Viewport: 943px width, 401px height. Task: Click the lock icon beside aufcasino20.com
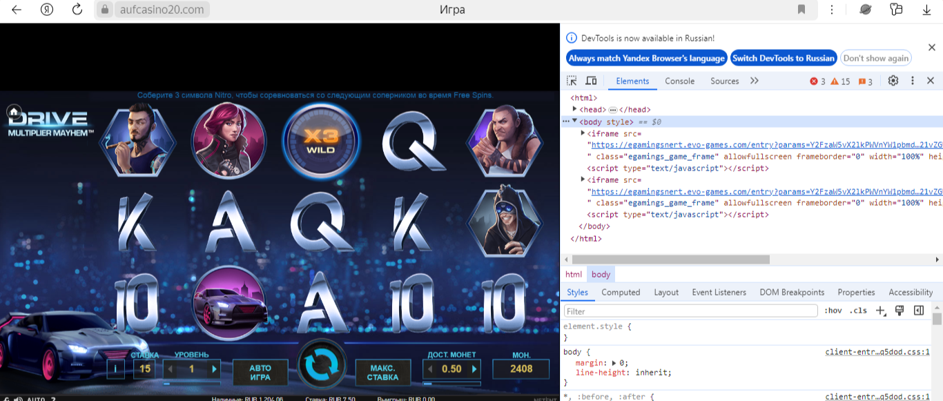point(105,10)
